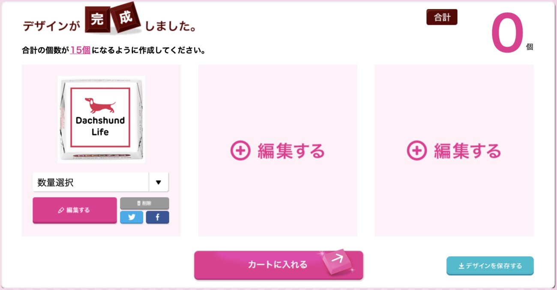Save the design via デザインを保存する
Image resolution: width=557 pixels, height=290 pixels.
[490, 266]
